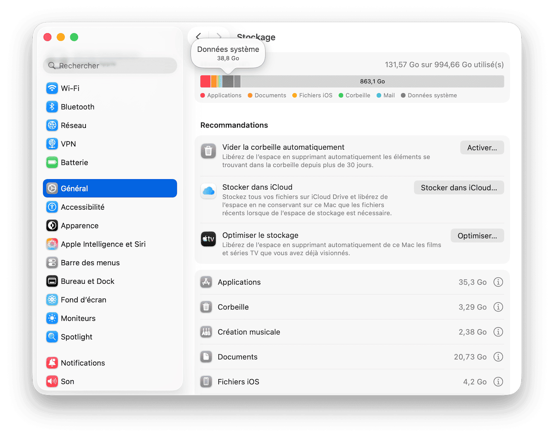Show info for Applications storage
The width and height of the screenshot is (554, 438).
(x=498, y=282)
